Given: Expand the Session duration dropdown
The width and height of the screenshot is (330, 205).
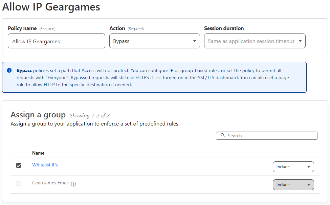Looking at the screenshot, I should 255,41.
